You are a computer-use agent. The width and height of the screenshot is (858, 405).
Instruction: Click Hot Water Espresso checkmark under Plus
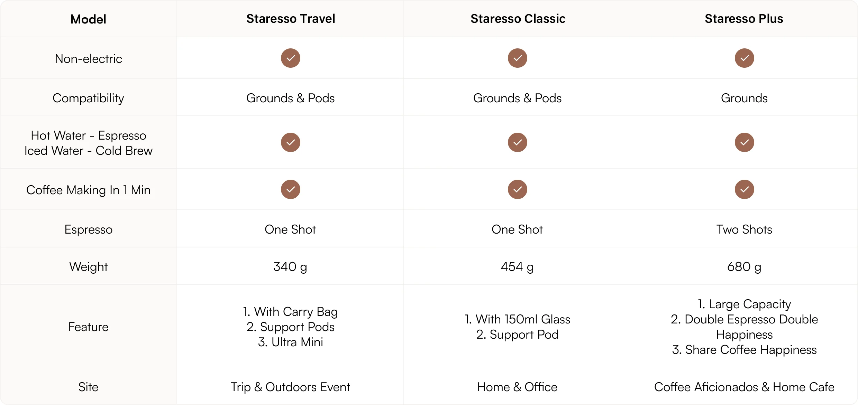point(744,142)
